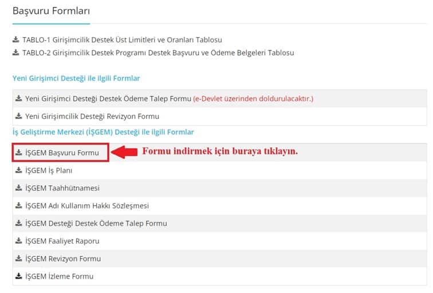Image resolution: width=433 pixels, height=293 pixels.
Task: Click download icon next to İŞGEM İş Planı
Action: coord(19,170)
